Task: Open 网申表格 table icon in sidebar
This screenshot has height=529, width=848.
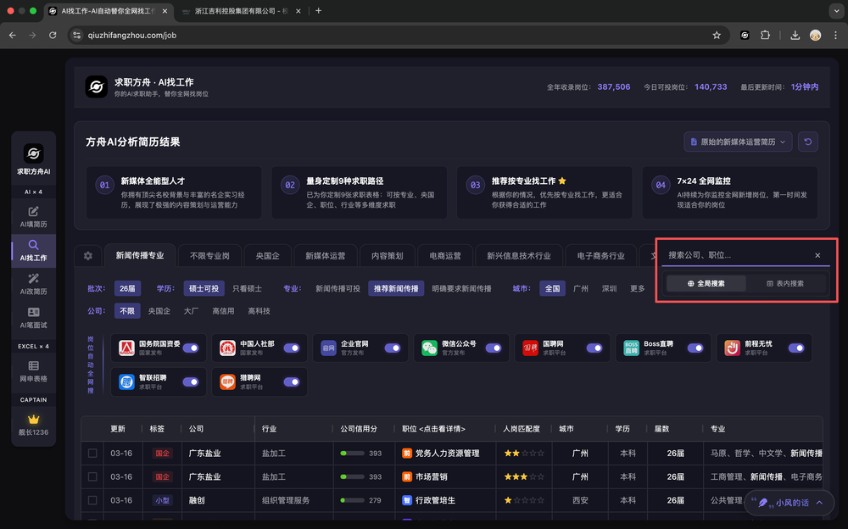Action: [x=33, y=371]
